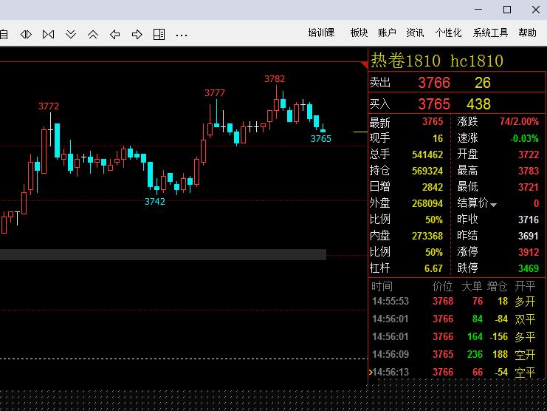Click the left arrow toolbar icon
Screen dimensions: 547x411
pyautogui.click(x=115, y=34)
